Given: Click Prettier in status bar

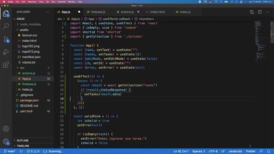Looking at the screenshot, I should [x=250, y=151].
